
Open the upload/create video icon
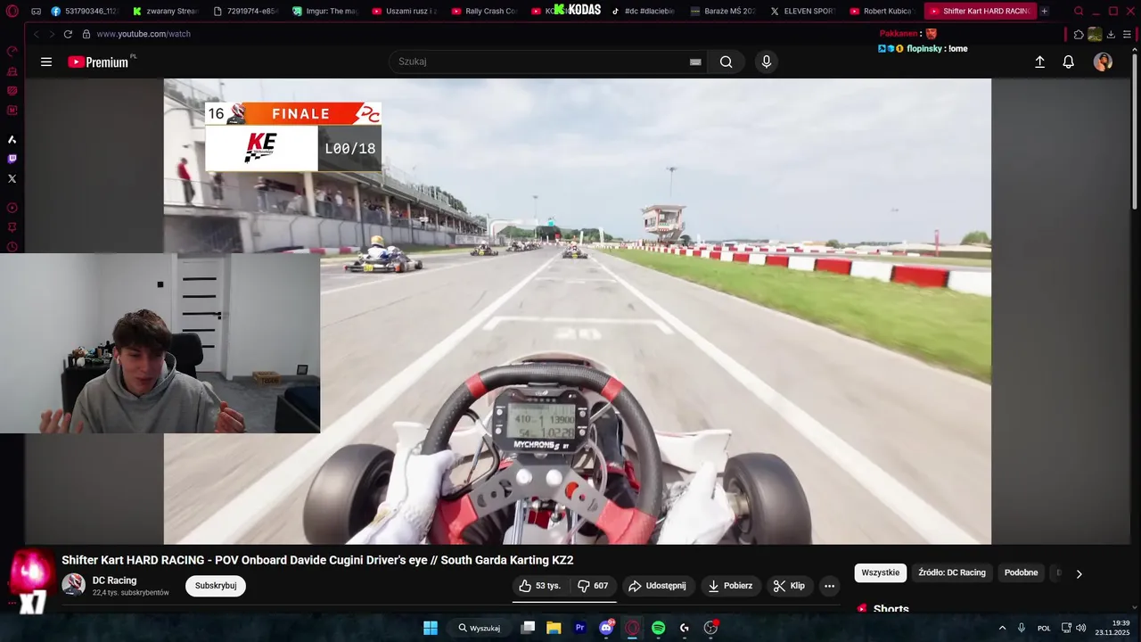(x=1039, y=62)
